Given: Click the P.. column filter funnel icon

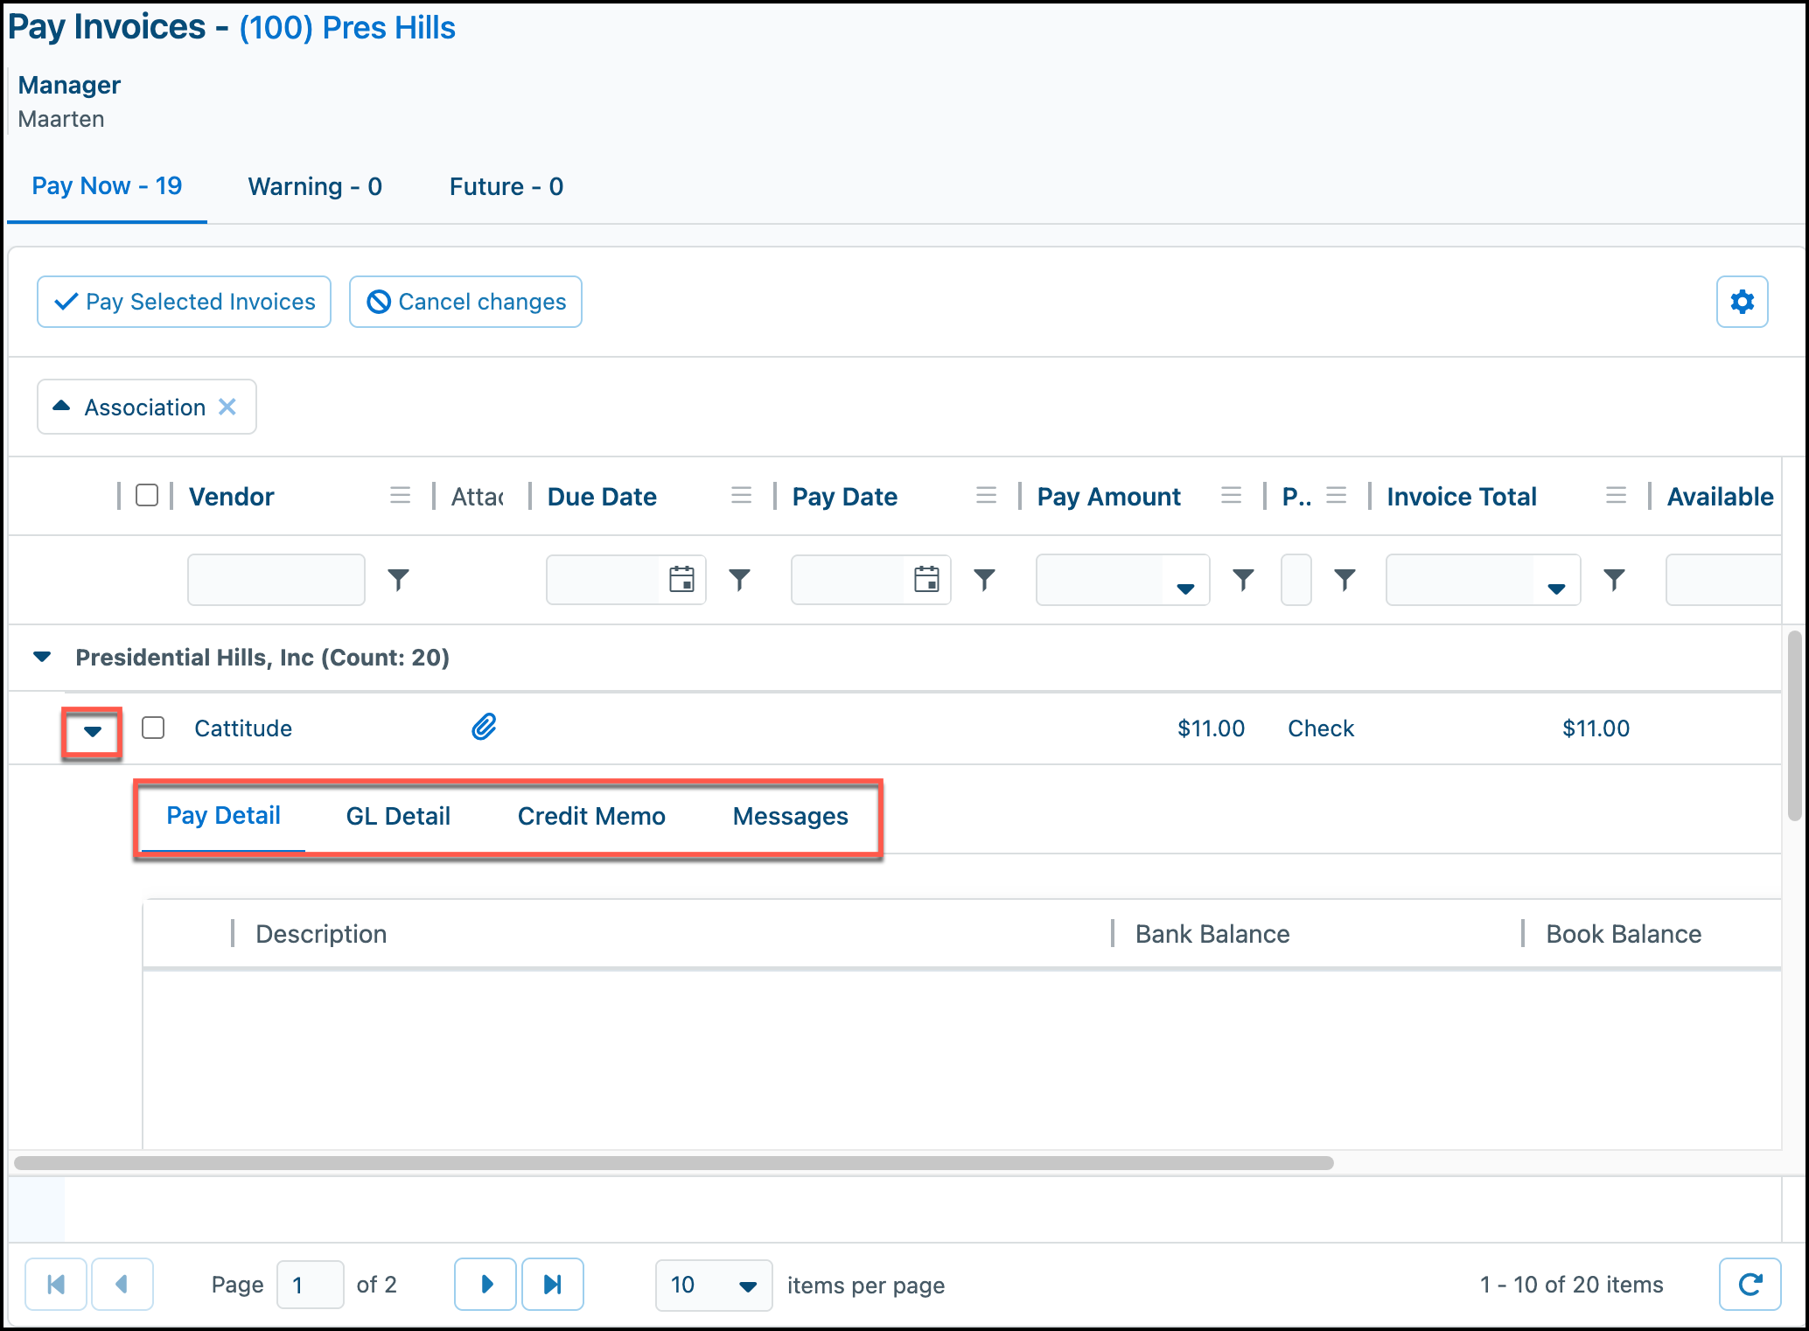Looking at the screenshot, I should [1345, 579].
